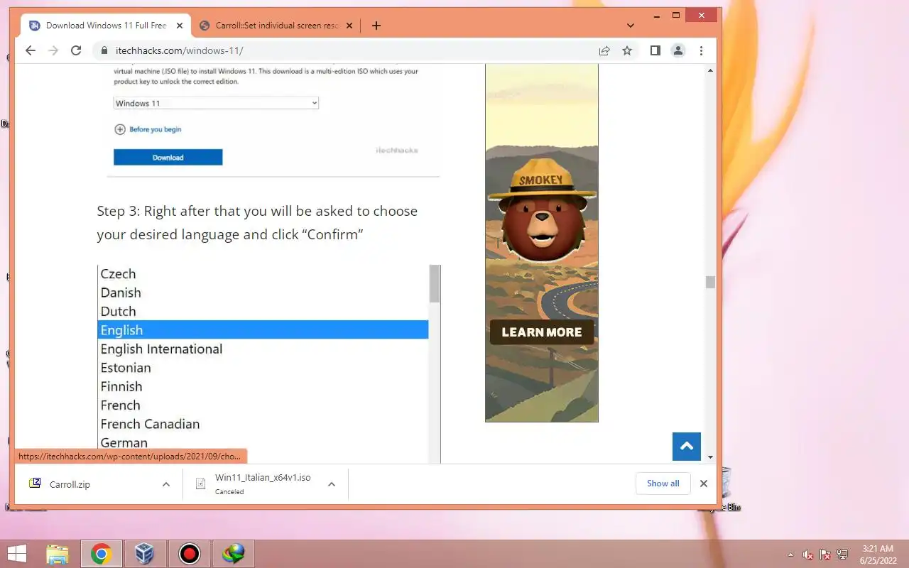Click the language list scrollbar thumb

[x=435, y=284]
